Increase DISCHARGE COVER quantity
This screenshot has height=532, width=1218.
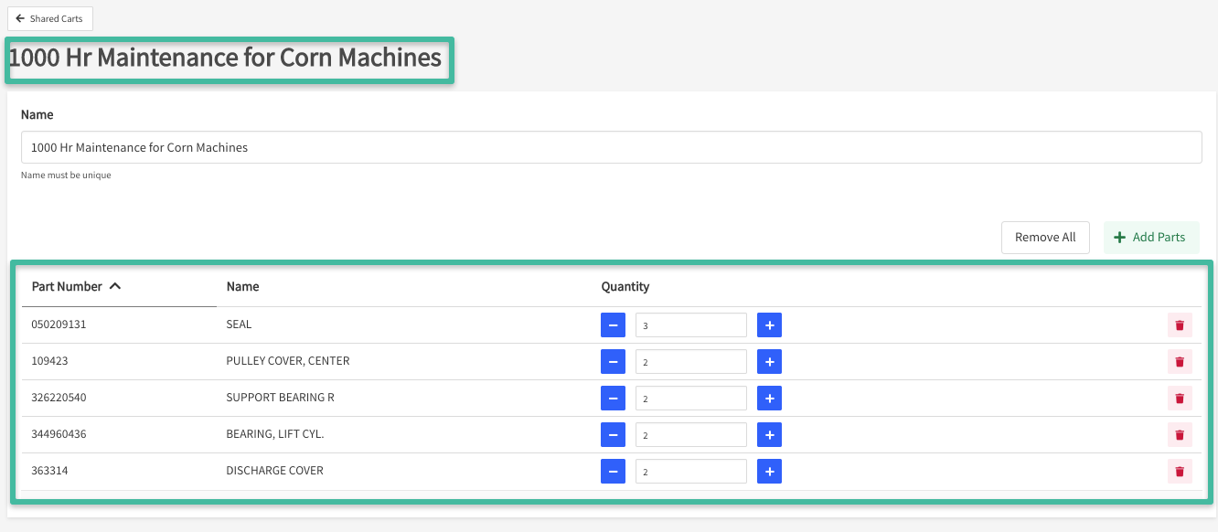[769, 472]
